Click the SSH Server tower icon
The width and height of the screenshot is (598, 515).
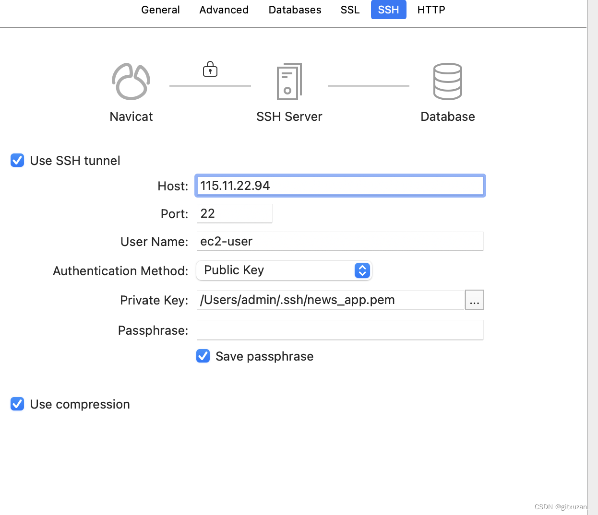click(289, 82)
